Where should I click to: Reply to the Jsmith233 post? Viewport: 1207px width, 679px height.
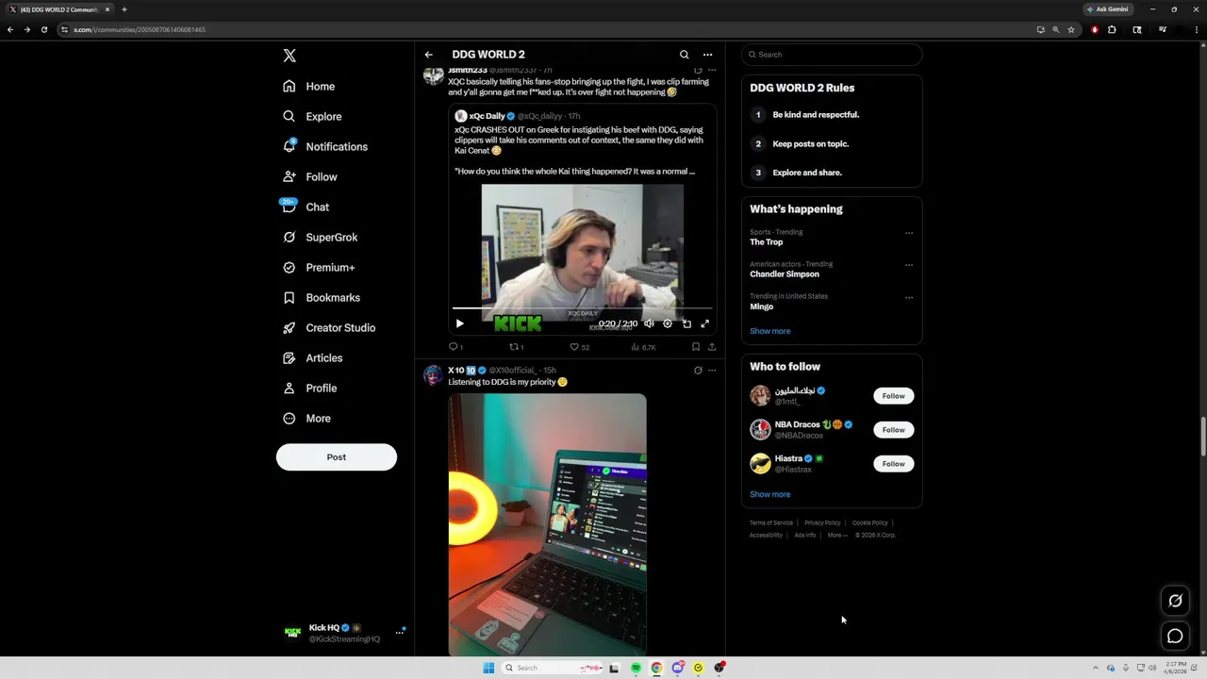455,347
